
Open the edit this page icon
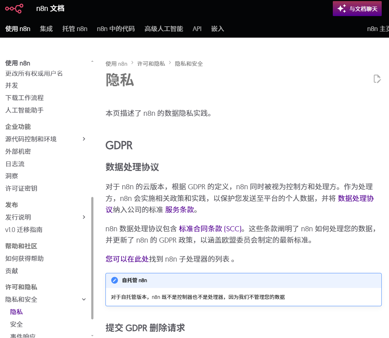click(x=377, y=79)
